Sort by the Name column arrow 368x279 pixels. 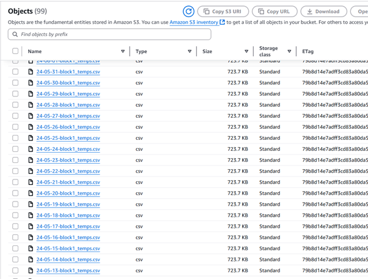tap(123, 51)
